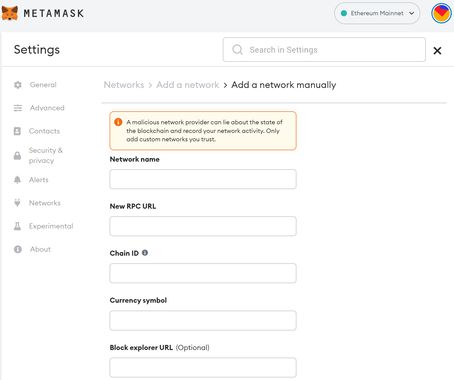Screen dimensions: 454x380
Task: Expand the Ethereum Mainnet network dropdown
Action: pyautogui.click(x=377, y=13)
